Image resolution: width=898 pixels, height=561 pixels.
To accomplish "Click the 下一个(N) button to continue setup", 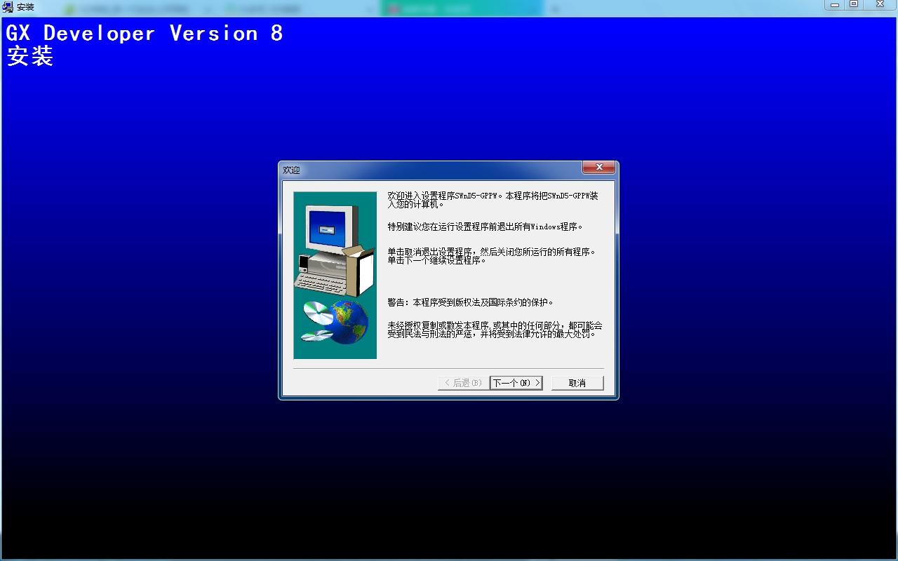I will (x=516, y=383).
